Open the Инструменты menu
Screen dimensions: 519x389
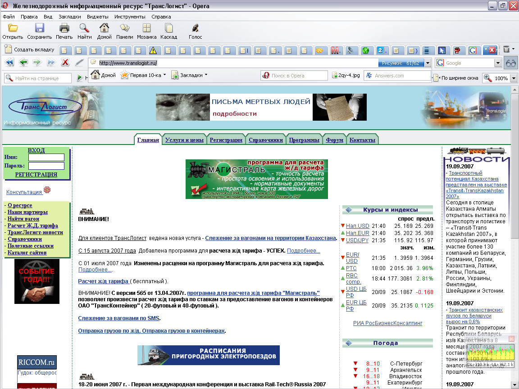click(130, 17)
